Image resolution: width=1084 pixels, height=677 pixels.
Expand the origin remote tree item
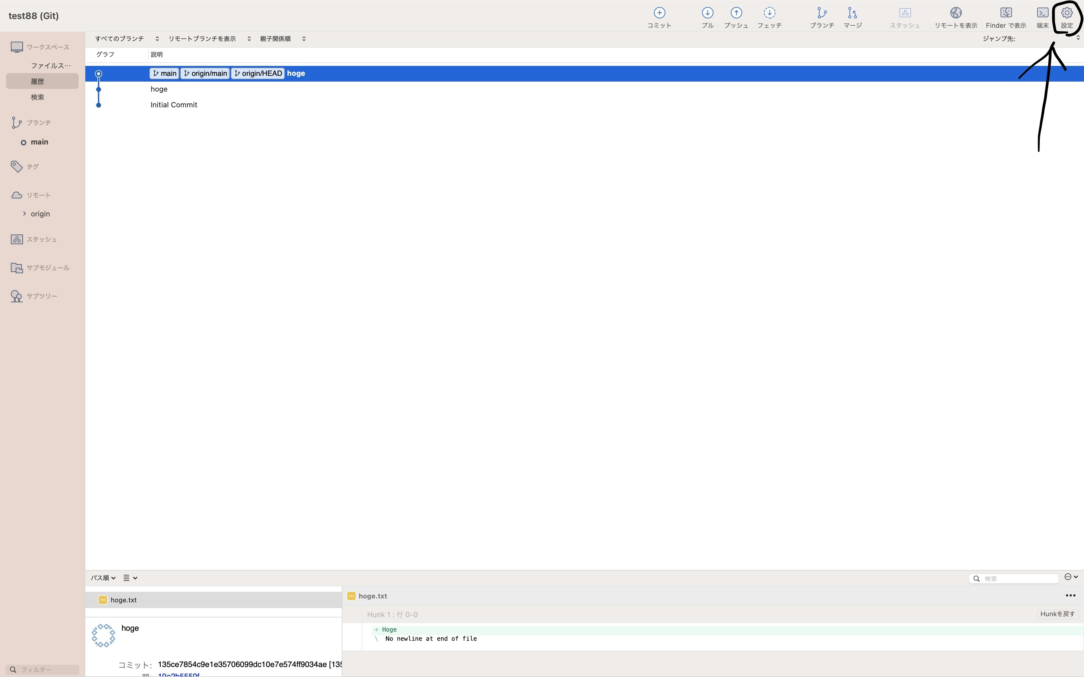[24, 214]
